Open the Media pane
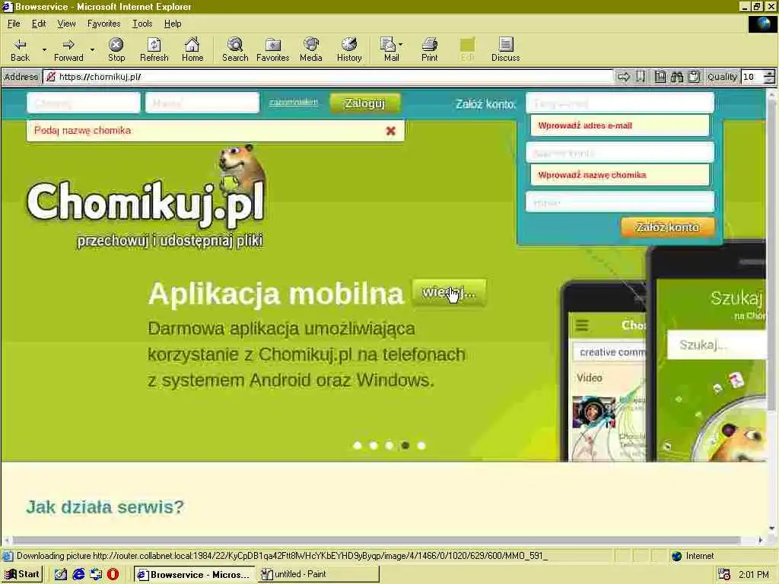This screenshot has width=779, height=584. point(311,49)
